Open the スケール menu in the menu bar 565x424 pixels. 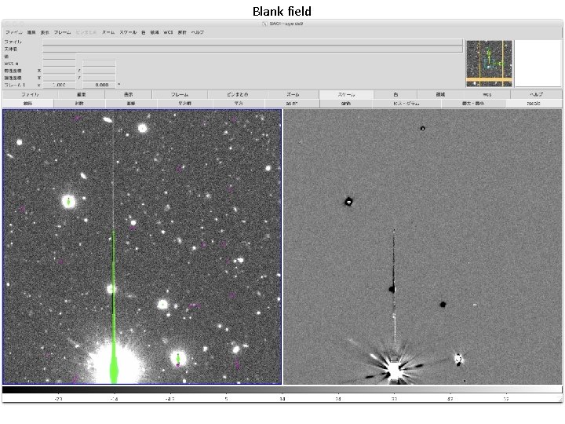click(128, 32)
